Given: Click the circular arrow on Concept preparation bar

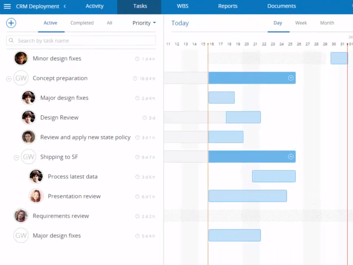Looking at the screenshot, I should click(290, 78).
